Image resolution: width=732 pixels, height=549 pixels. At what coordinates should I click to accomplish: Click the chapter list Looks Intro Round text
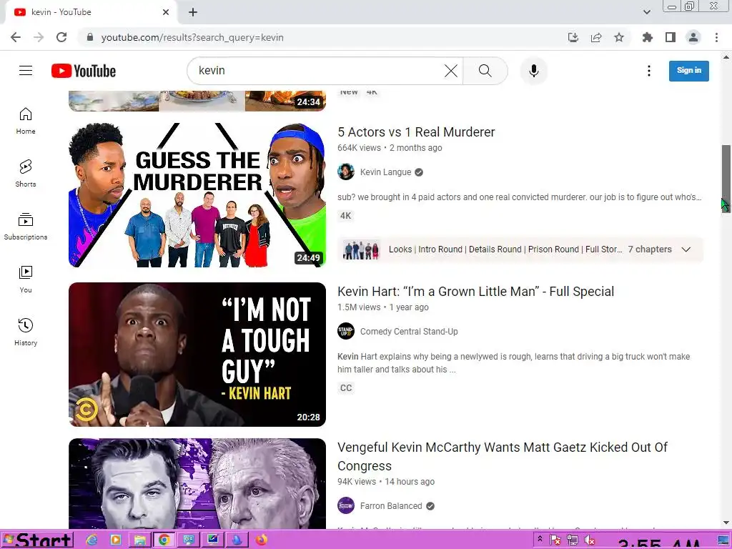[x=505, y=249]
